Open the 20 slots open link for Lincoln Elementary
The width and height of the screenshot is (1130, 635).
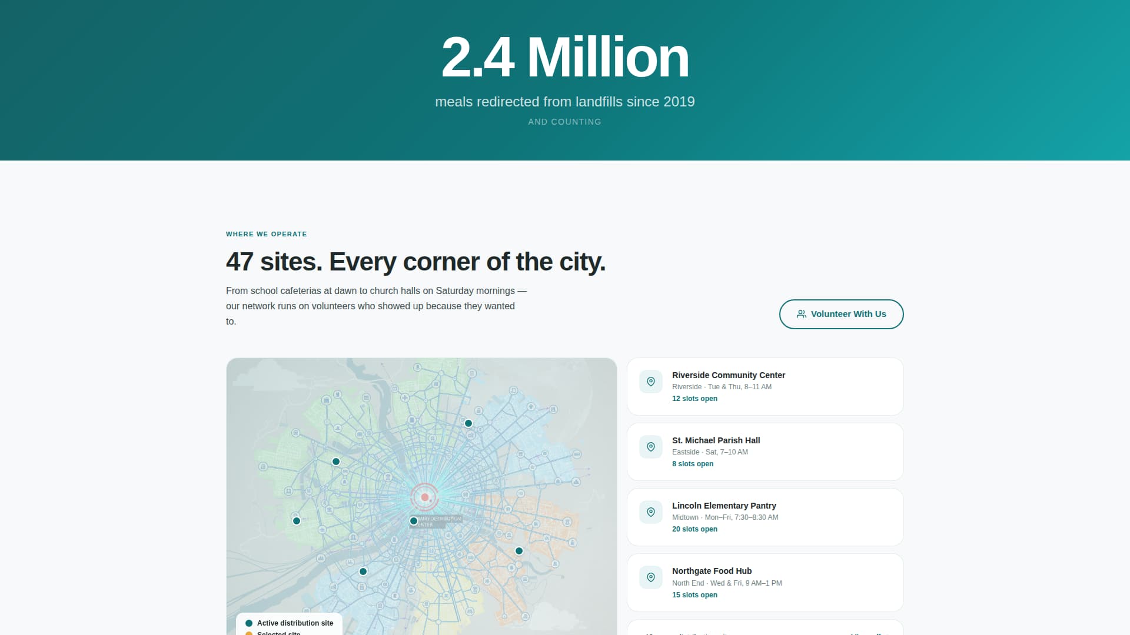(694, 529)
